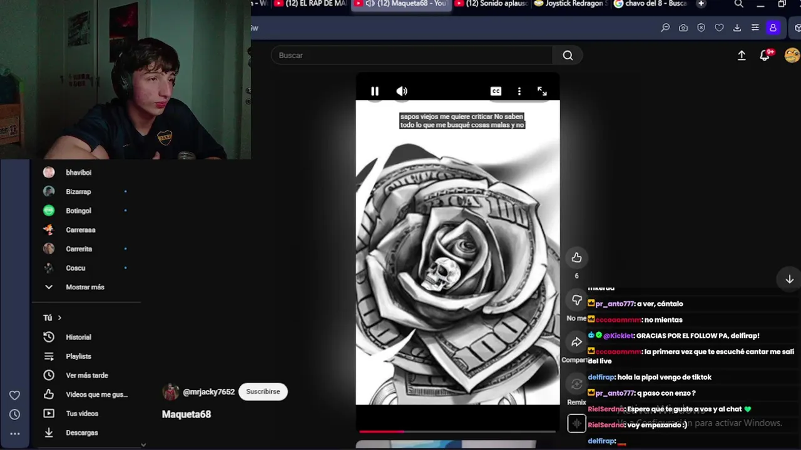Click chat message 'hola la pipol vengo de tiktok'
The image size is (801, 450).
pyautogui.click(x=665, y=377)
